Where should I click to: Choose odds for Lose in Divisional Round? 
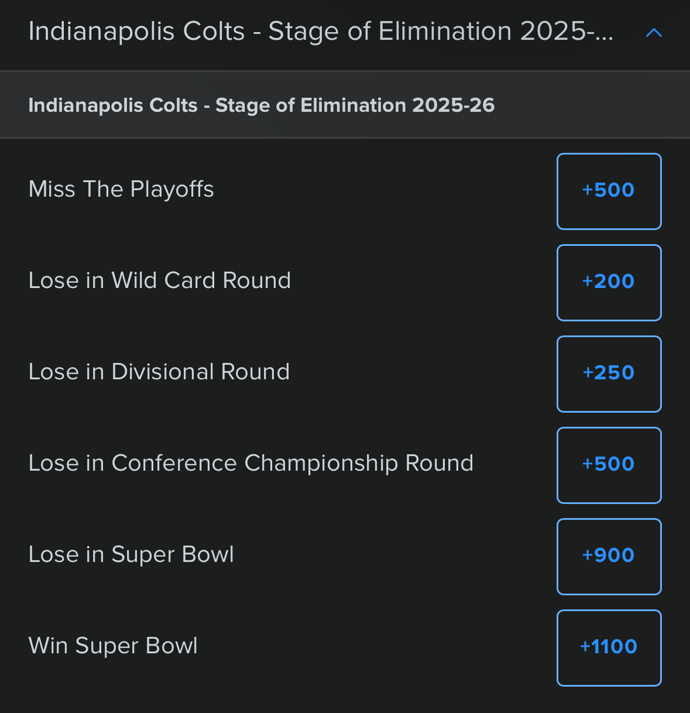609,373
